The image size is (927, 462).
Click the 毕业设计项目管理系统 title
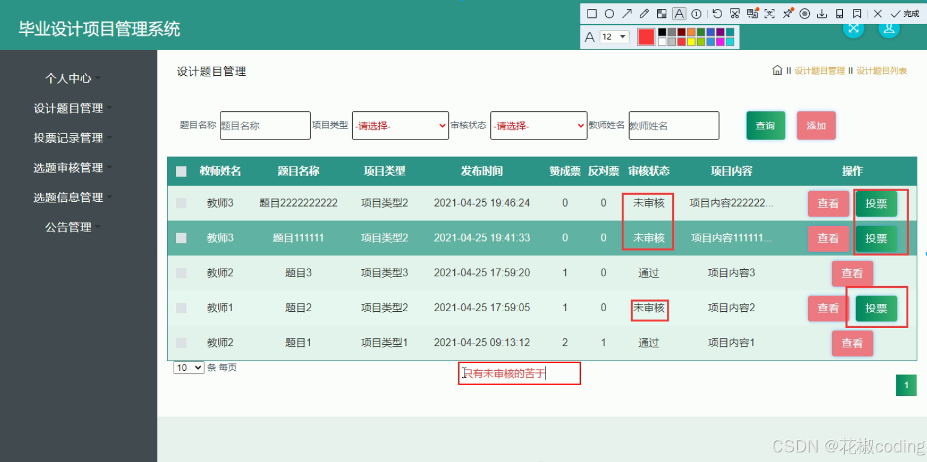pyautogui.click(x=99, y=29)
